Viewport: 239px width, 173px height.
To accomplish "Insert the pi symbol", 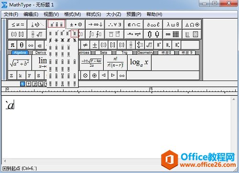I will [x=12, y=45].
